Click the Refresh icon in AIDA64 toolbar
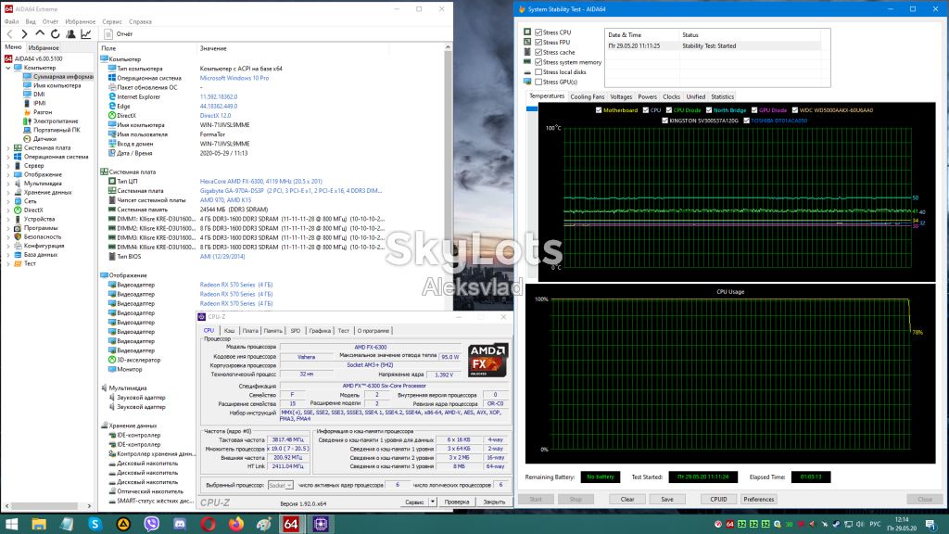Screen dimensions: 949x534 click(55, 34)
